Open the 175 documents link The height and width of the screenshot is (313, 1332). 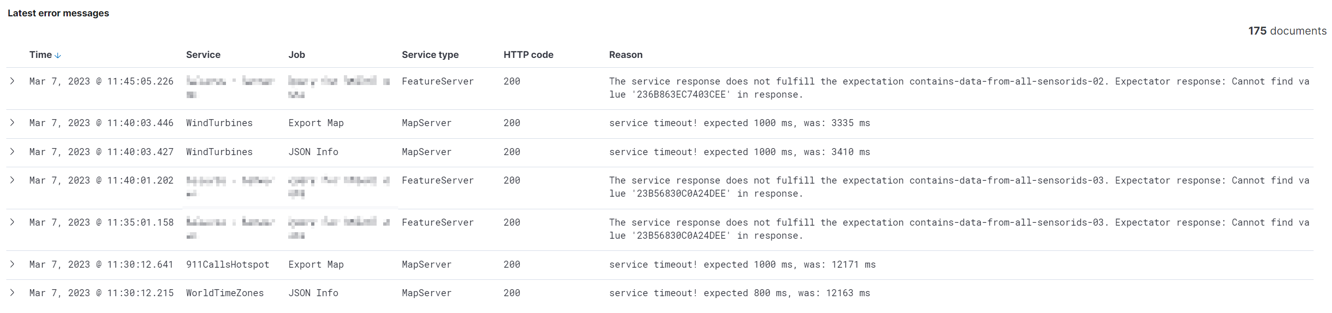click(1287, 31)
